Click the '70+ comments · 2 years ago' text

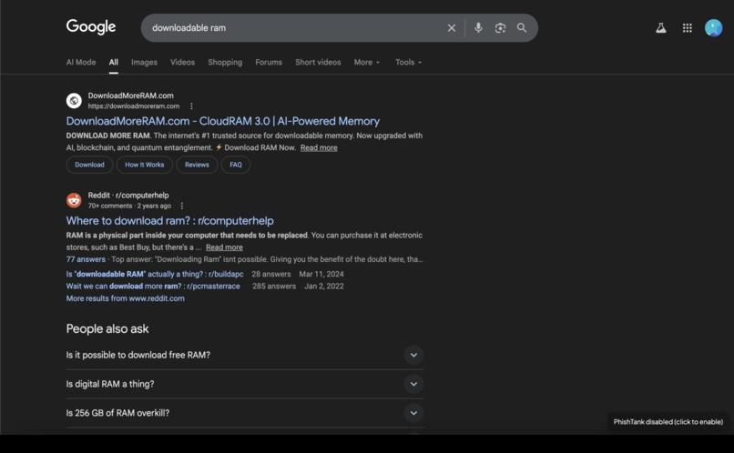129,206
